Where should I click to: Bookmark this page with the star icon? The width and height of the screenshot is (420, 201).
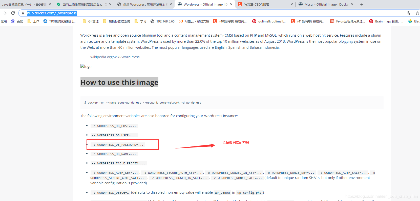pos(417,13)
